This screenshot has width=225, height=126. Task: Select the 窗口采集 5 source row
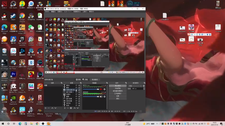pos(72,92)
